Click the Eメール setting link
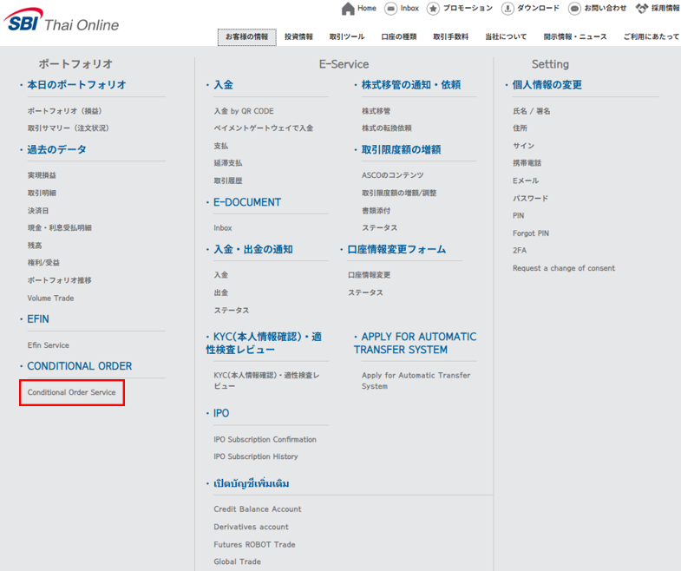The width and height of the screenshot is (681, 571). (x=526, y=180)
